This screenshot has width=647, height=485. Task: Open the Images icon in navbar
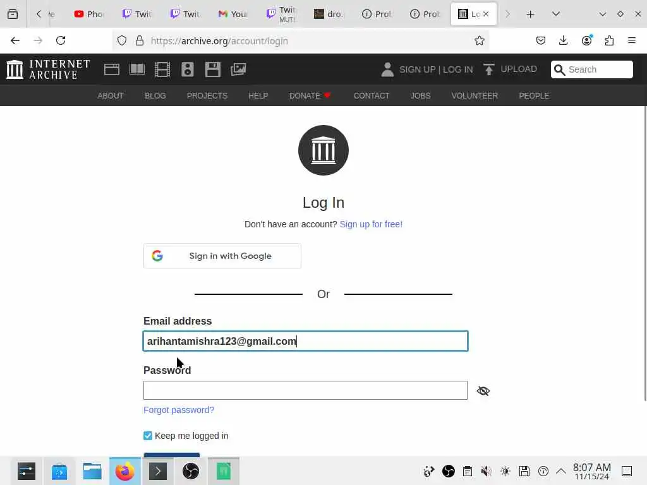coord(238,69)
